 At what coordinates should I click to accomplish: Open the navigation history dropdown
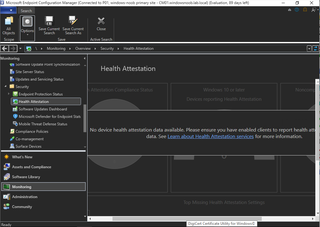click(x=20, y=49)
